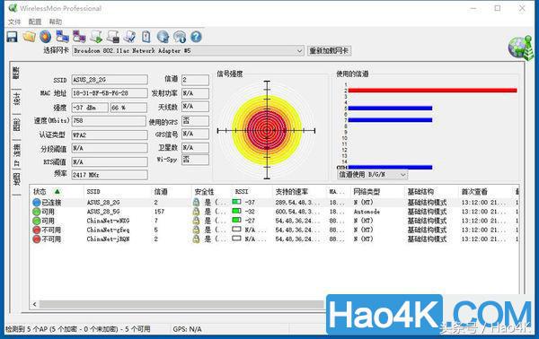Click the globe with cursor icon
Screen dimensions: 539x339
(163, 37)
